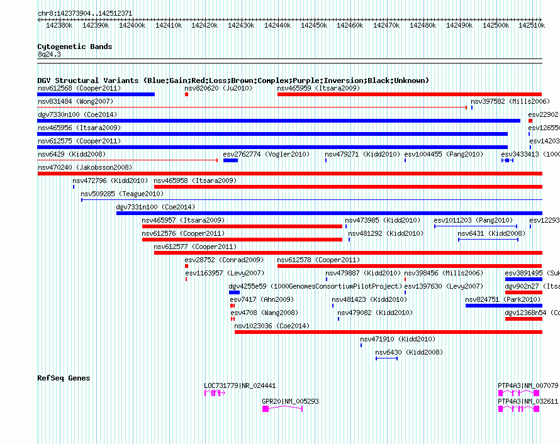The width and height of the screenshot is (560, 444).
Task: Click nsv479082 (Kidd2010) label
Action: pyautogui.click(x=375, y=313)
